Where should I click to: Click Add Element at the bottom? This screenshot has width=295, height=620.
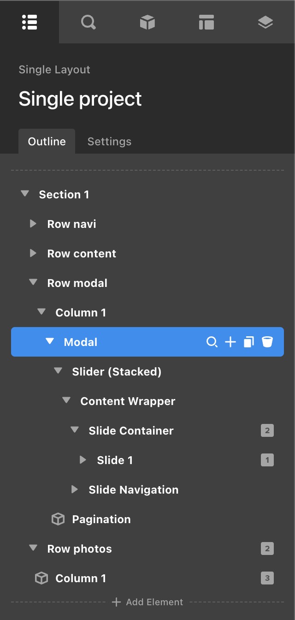point(147,602)
